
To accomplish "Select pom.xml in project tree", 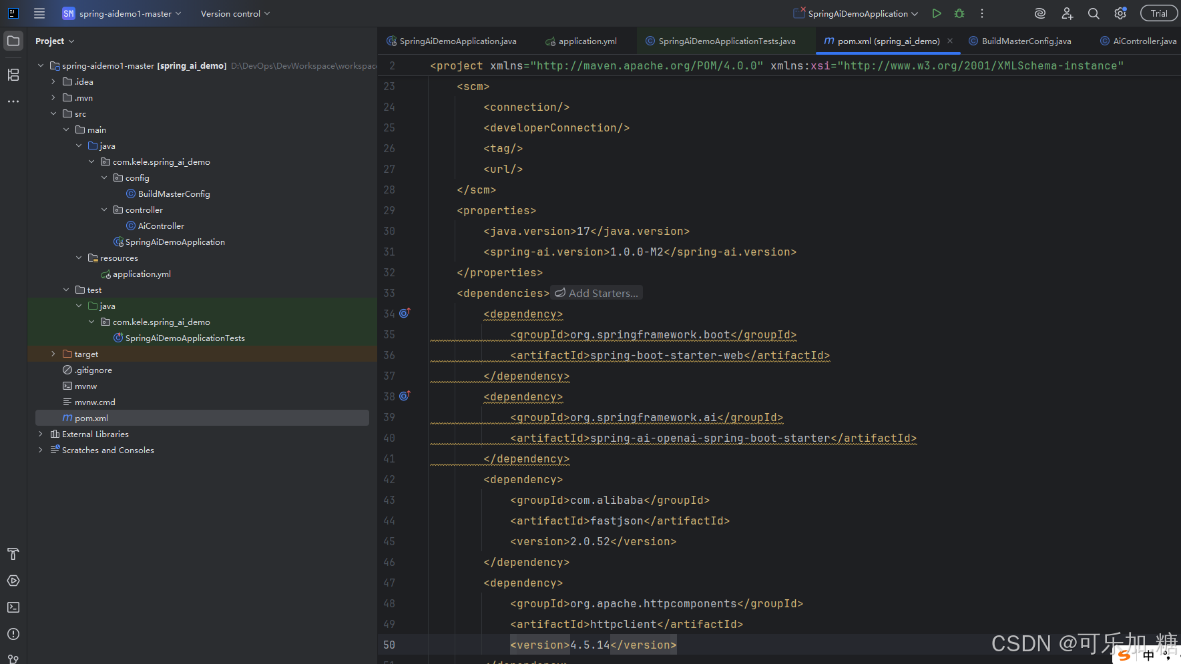I will point(202,418).
